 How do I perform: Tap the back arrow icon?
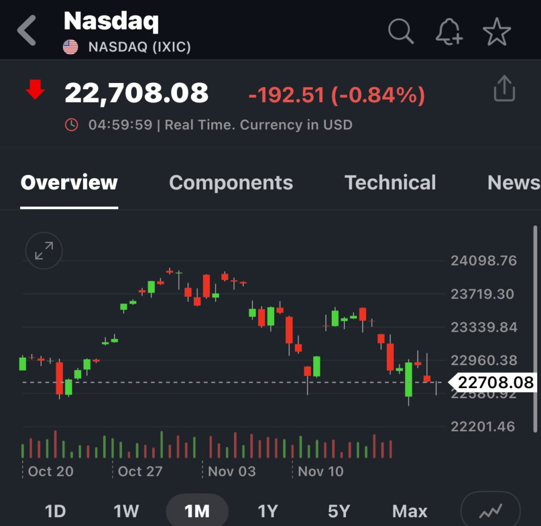[x=27, y=30]
